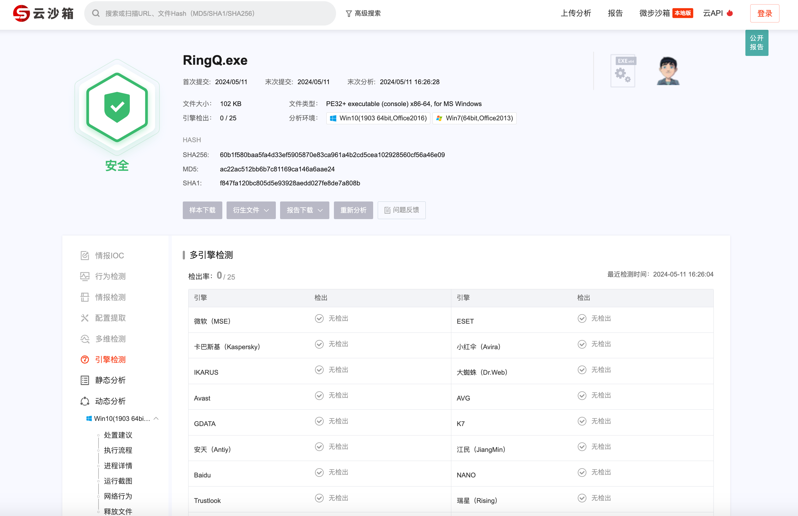Open the 报告下载 dropdown
The width and height of the screenshot is (798, 516).
click(x=304, y=210)
